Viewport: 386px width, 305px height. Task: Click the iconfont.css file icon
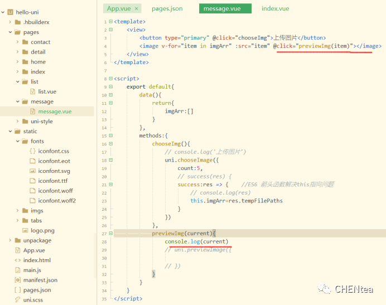(32, 151)
